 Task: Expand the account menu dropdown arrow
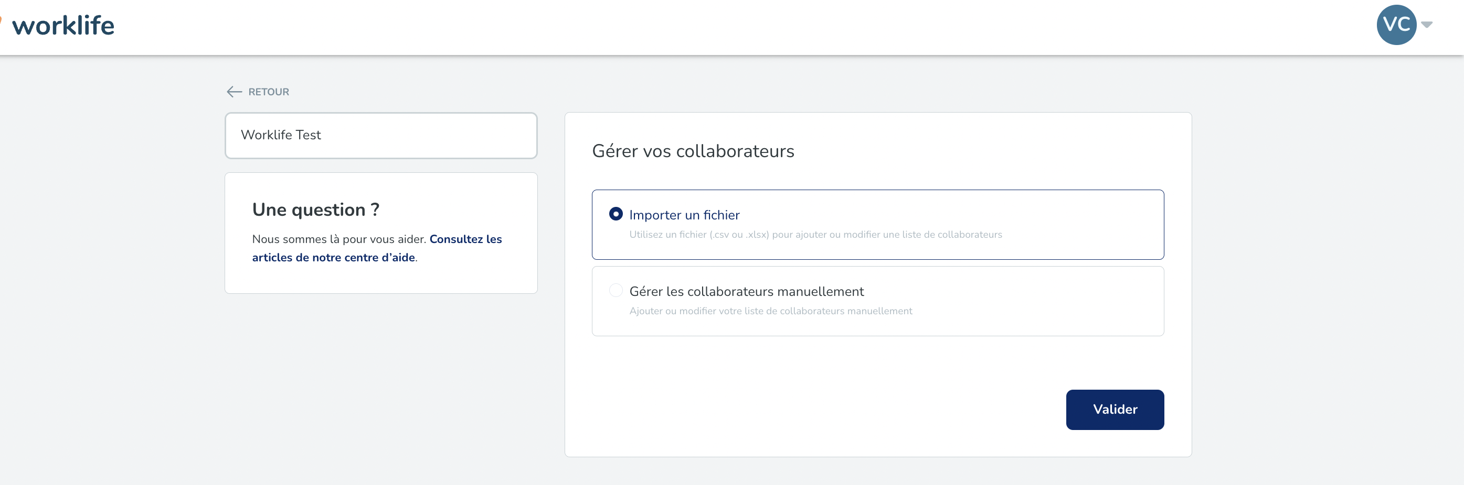point(1427,25)
